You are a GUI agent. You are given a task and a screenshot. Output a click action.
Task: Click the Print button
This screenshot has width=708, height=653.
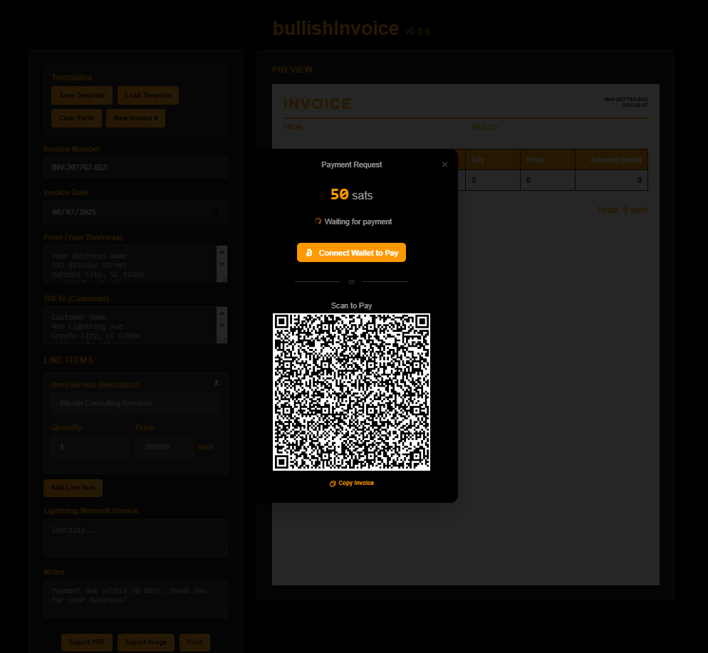tap(194, 642)
